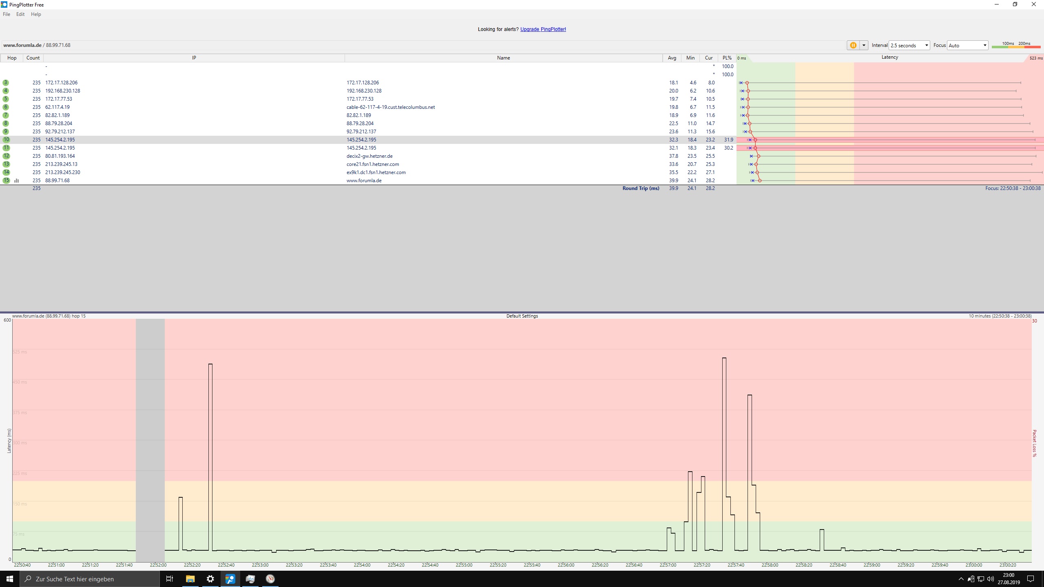Screen dimensions: 1044x587
Task: Click the PL% column header
Action: pyautogui.click(x=727, y=58)
